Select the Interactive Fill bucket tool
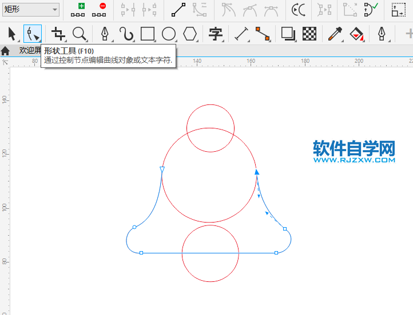Screen dimensions: 413x315 [356, 34]
